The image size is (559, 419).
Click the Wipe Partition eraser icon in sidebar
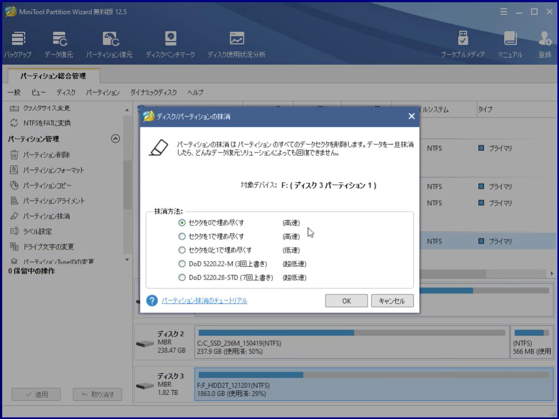pos(14,216)
